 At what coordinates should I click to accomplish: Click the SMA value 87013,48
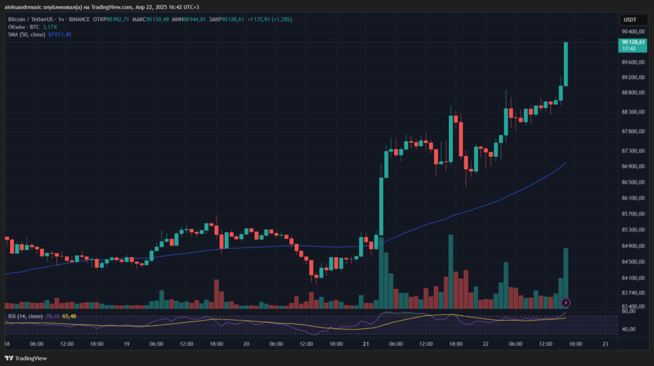coord(59,34)
